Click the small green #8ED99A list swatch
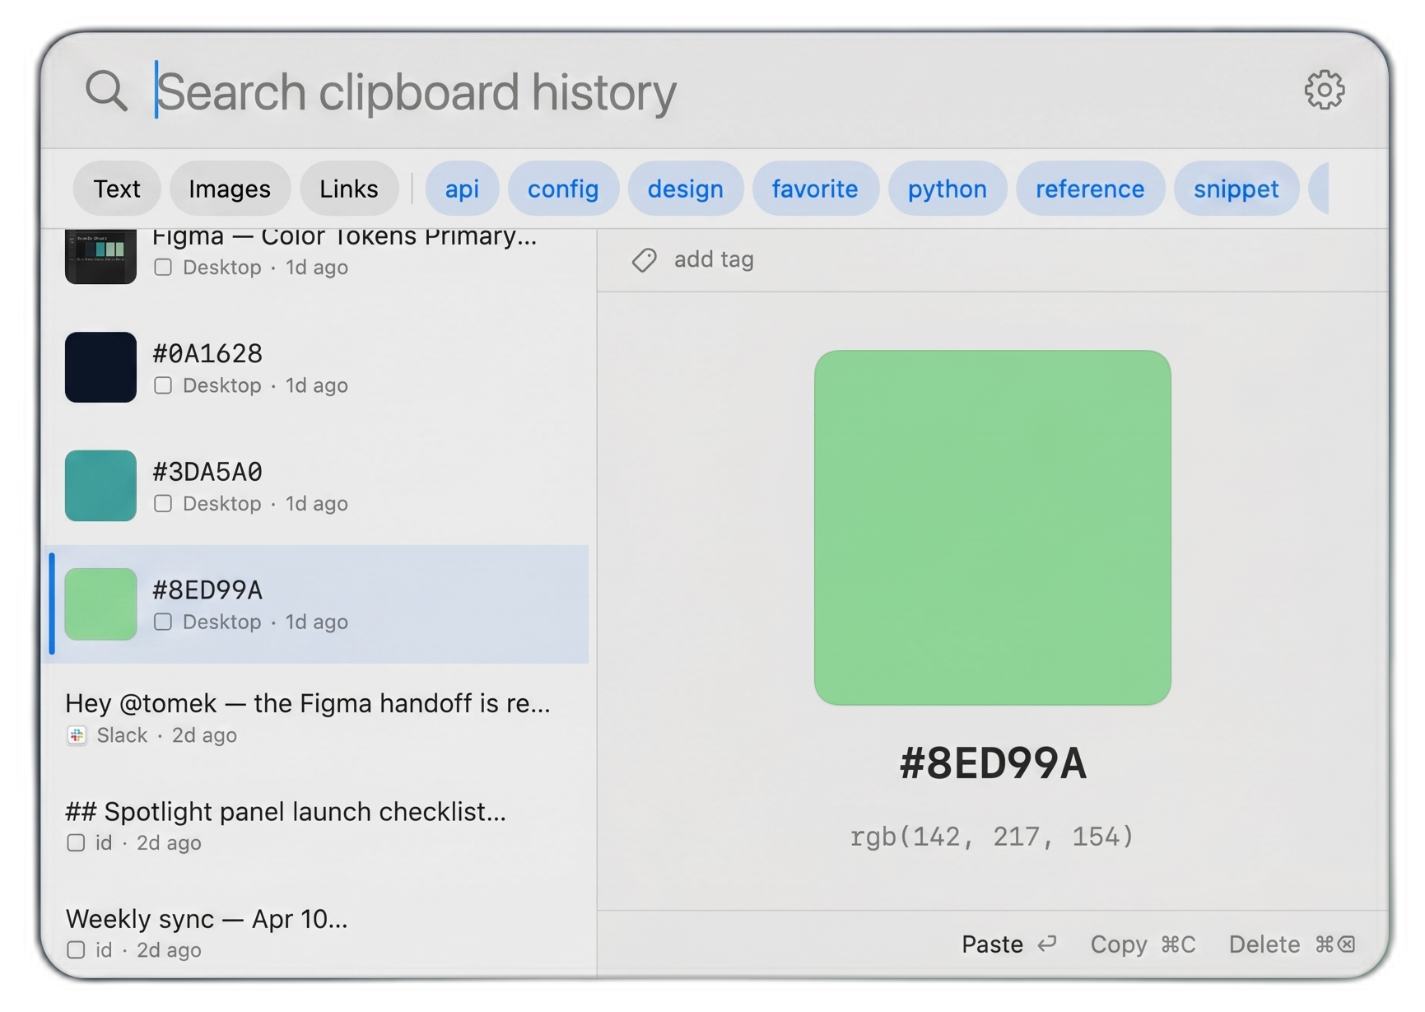The height and width of the screenshot is (1012, 1425). click(100, 604)
